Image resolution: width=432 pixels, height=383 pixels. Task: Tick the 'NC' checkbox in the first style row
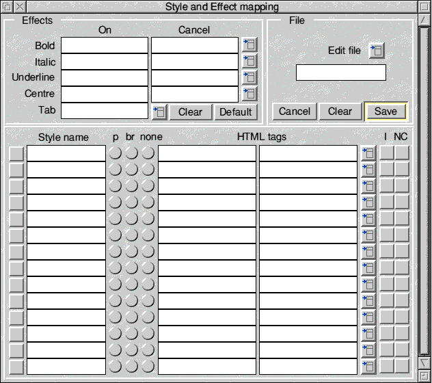click(402, 153)
